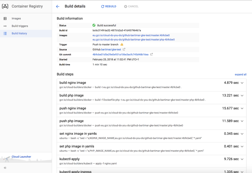252x173 pixels.
Task: Click the expand all link
Action: pyautogui.click(x=240, y=75)
